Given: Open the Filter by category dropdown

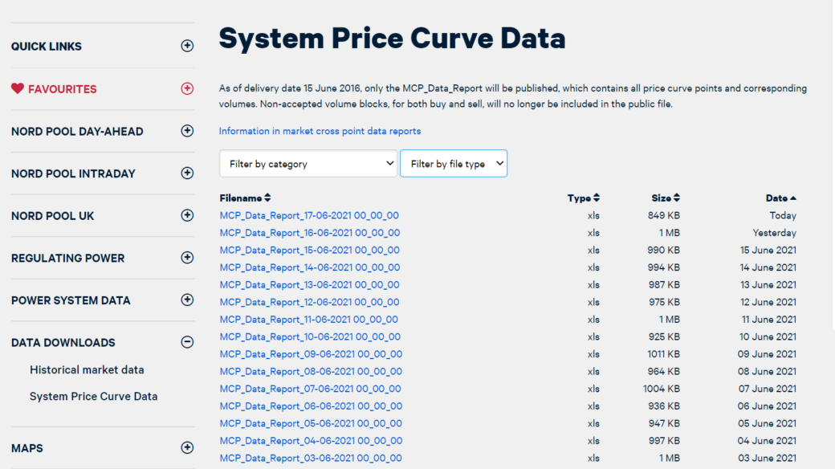Looking at the screenshot, I should click(308, 163).
